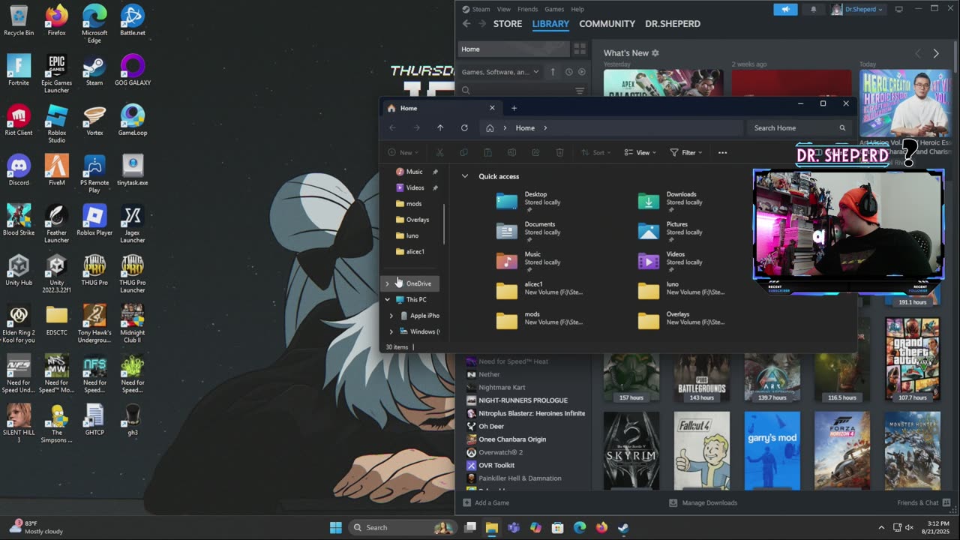The image size is (960, 540).
Task: Open the Discord desktop shortcut
Action: 19,170
